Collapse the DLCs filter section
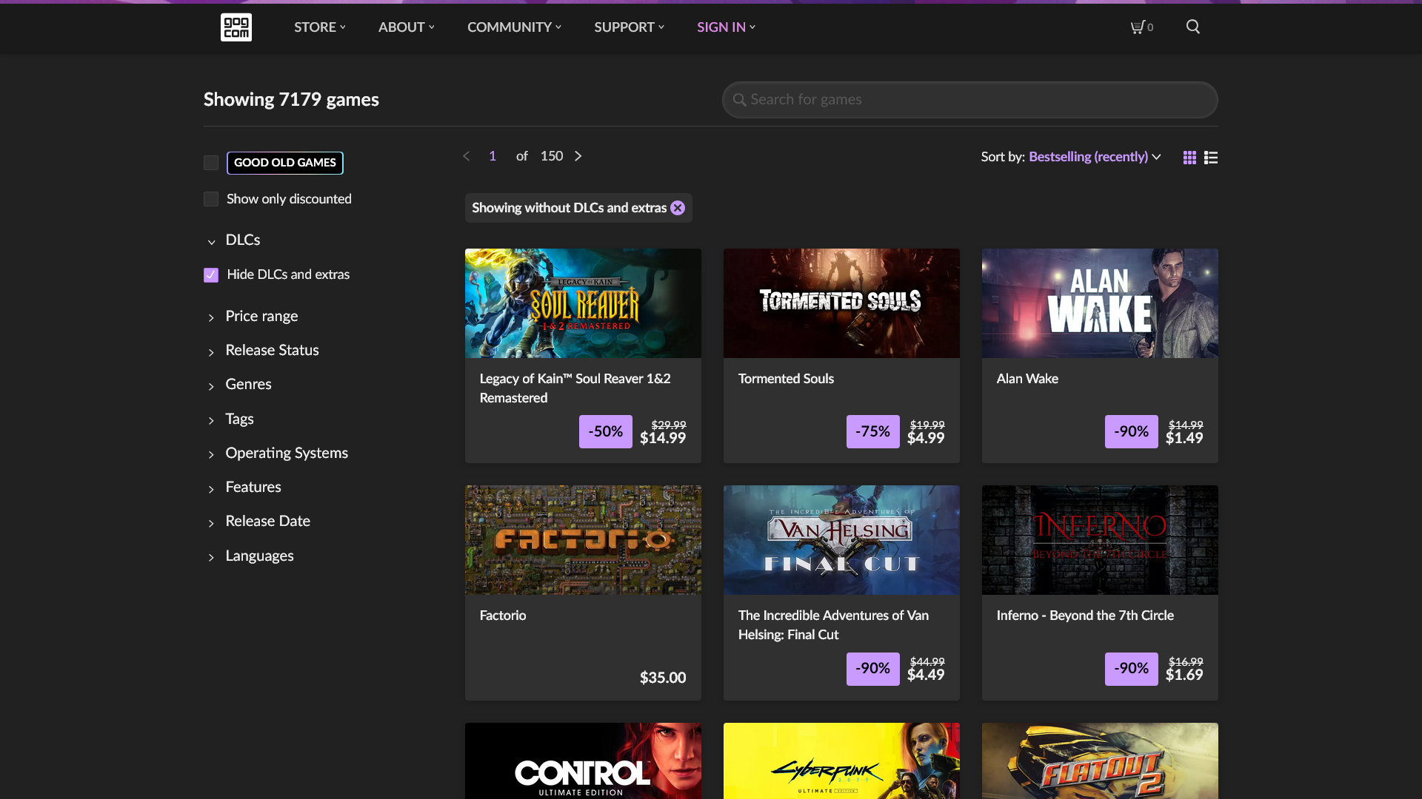1422x799 pixels. tap(242, 240)
